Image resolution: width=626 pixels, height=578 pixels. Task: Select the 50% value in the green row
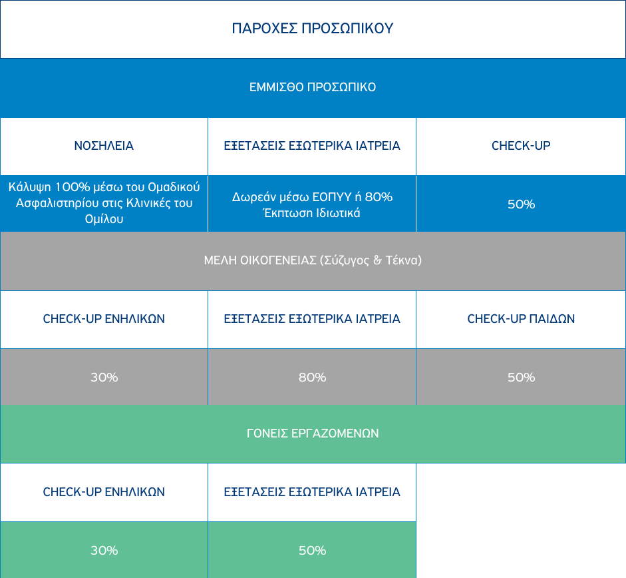click(312, 551)
